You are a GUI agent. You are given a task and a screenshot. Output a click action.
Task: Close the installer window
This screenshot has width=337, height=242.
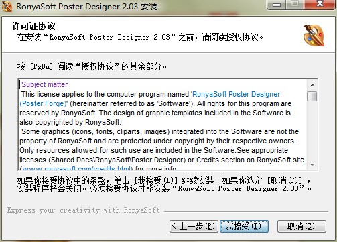coord(320,5)
